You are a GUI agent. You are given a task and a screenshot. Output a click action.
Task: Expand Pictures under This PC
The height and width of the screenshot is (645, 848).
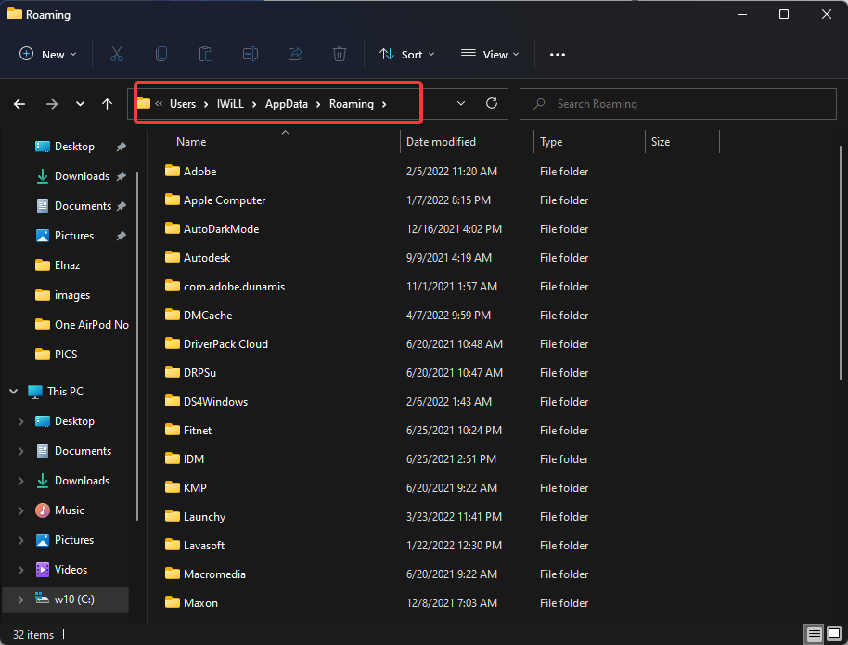point(20,540)
